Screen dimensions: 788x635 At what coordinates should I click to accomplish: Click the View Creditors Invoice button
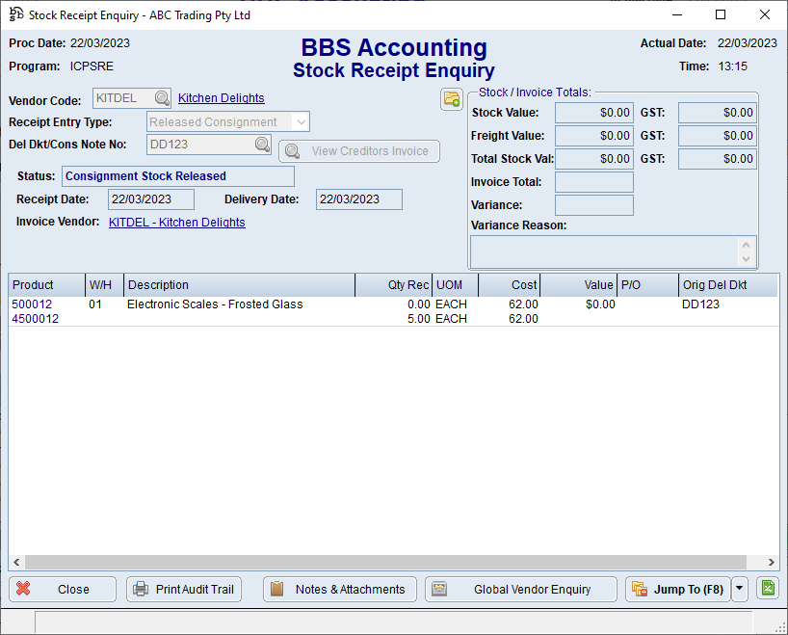click(x=359, y=151)
